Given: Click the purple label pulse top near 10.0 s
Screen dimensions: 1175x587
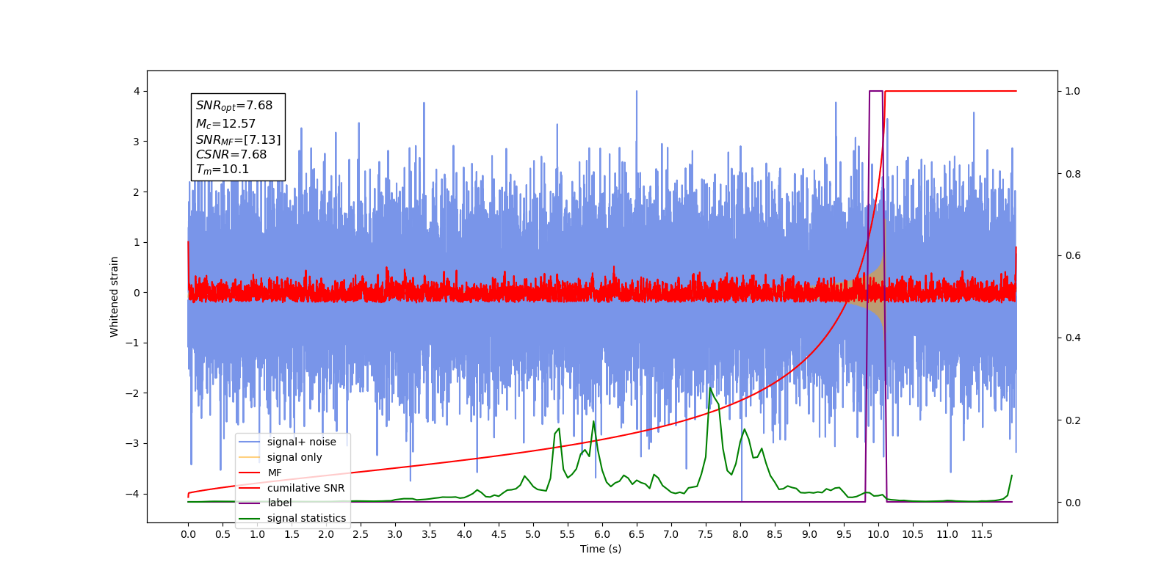Looking at the screenshot, I should tap(875, 91).
